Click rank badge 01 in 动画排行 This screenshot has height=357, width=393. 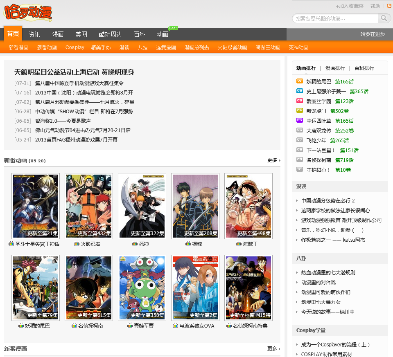(300, 81)
